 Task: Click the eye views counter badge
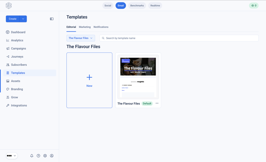[254, 6]
